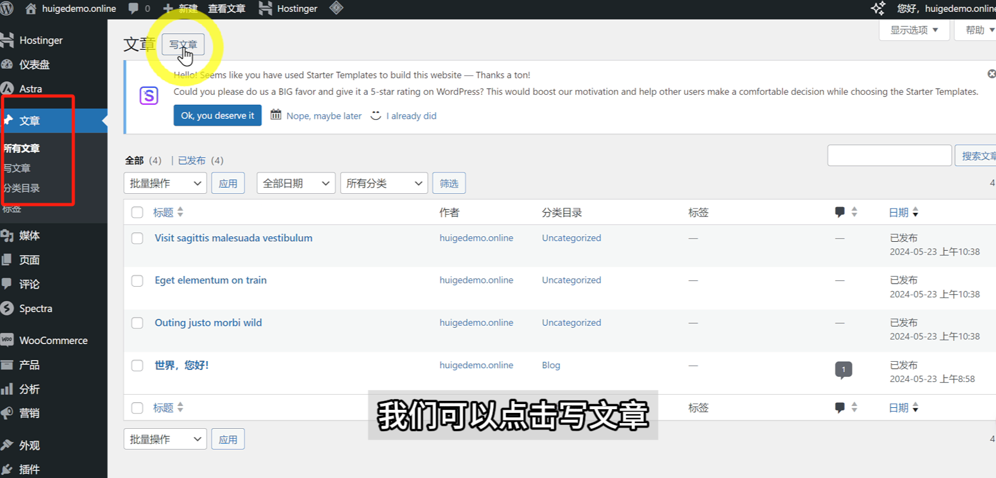Toggle select-all checkbox in table footer

[137, 408]
